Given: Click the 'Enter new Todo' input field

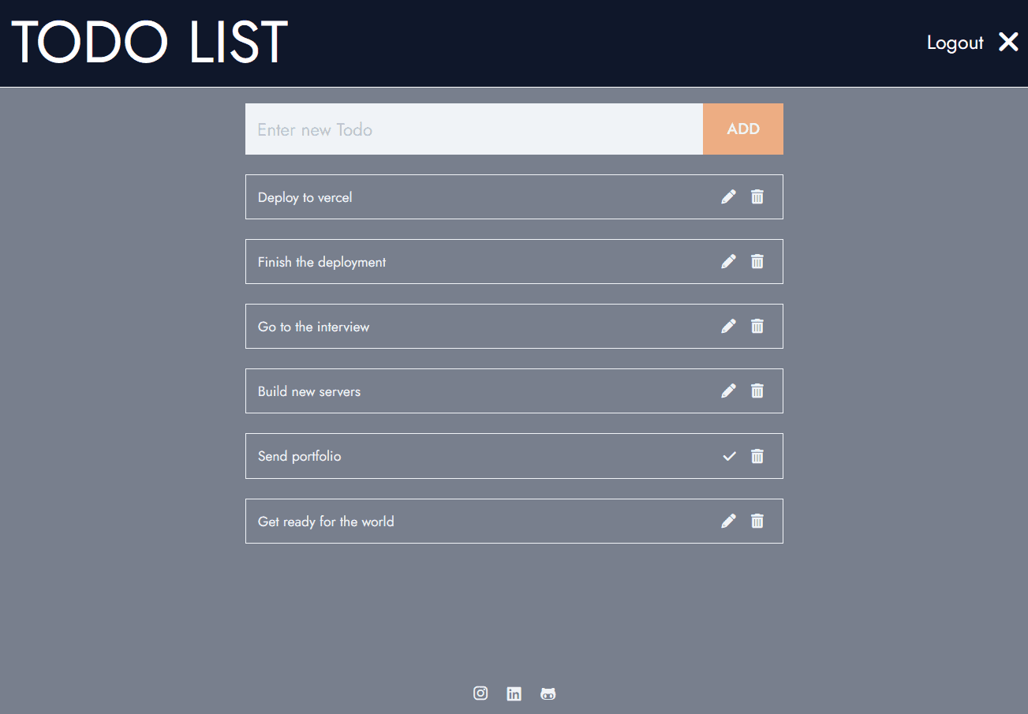Looking at the screenshot, I should pos(473,129).
